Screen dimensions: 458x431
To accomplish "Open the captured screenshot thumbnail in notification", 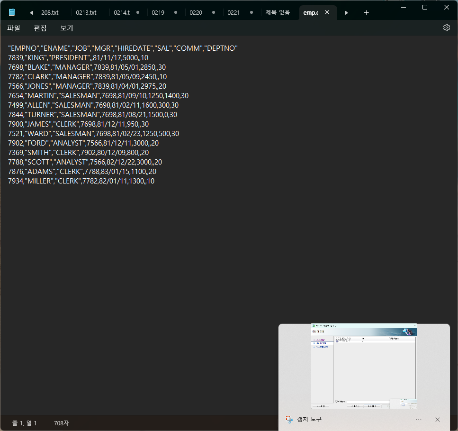I will click(x=364, y=366).
